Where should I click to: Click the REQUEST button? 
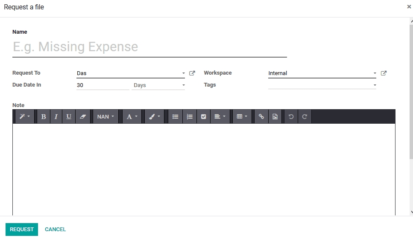click(22, 229)
